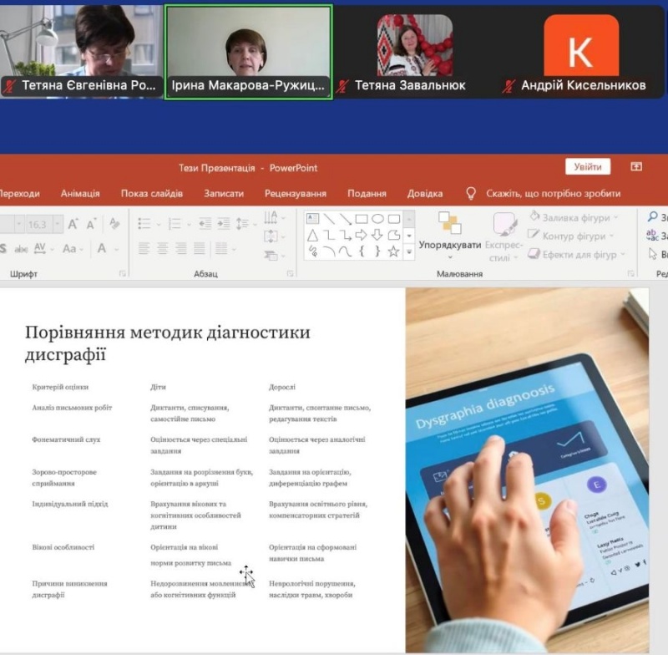Click the Increase Font Size icon
Image resolution: width=668 pixels, height=655 pixels.
coord(73,224)
